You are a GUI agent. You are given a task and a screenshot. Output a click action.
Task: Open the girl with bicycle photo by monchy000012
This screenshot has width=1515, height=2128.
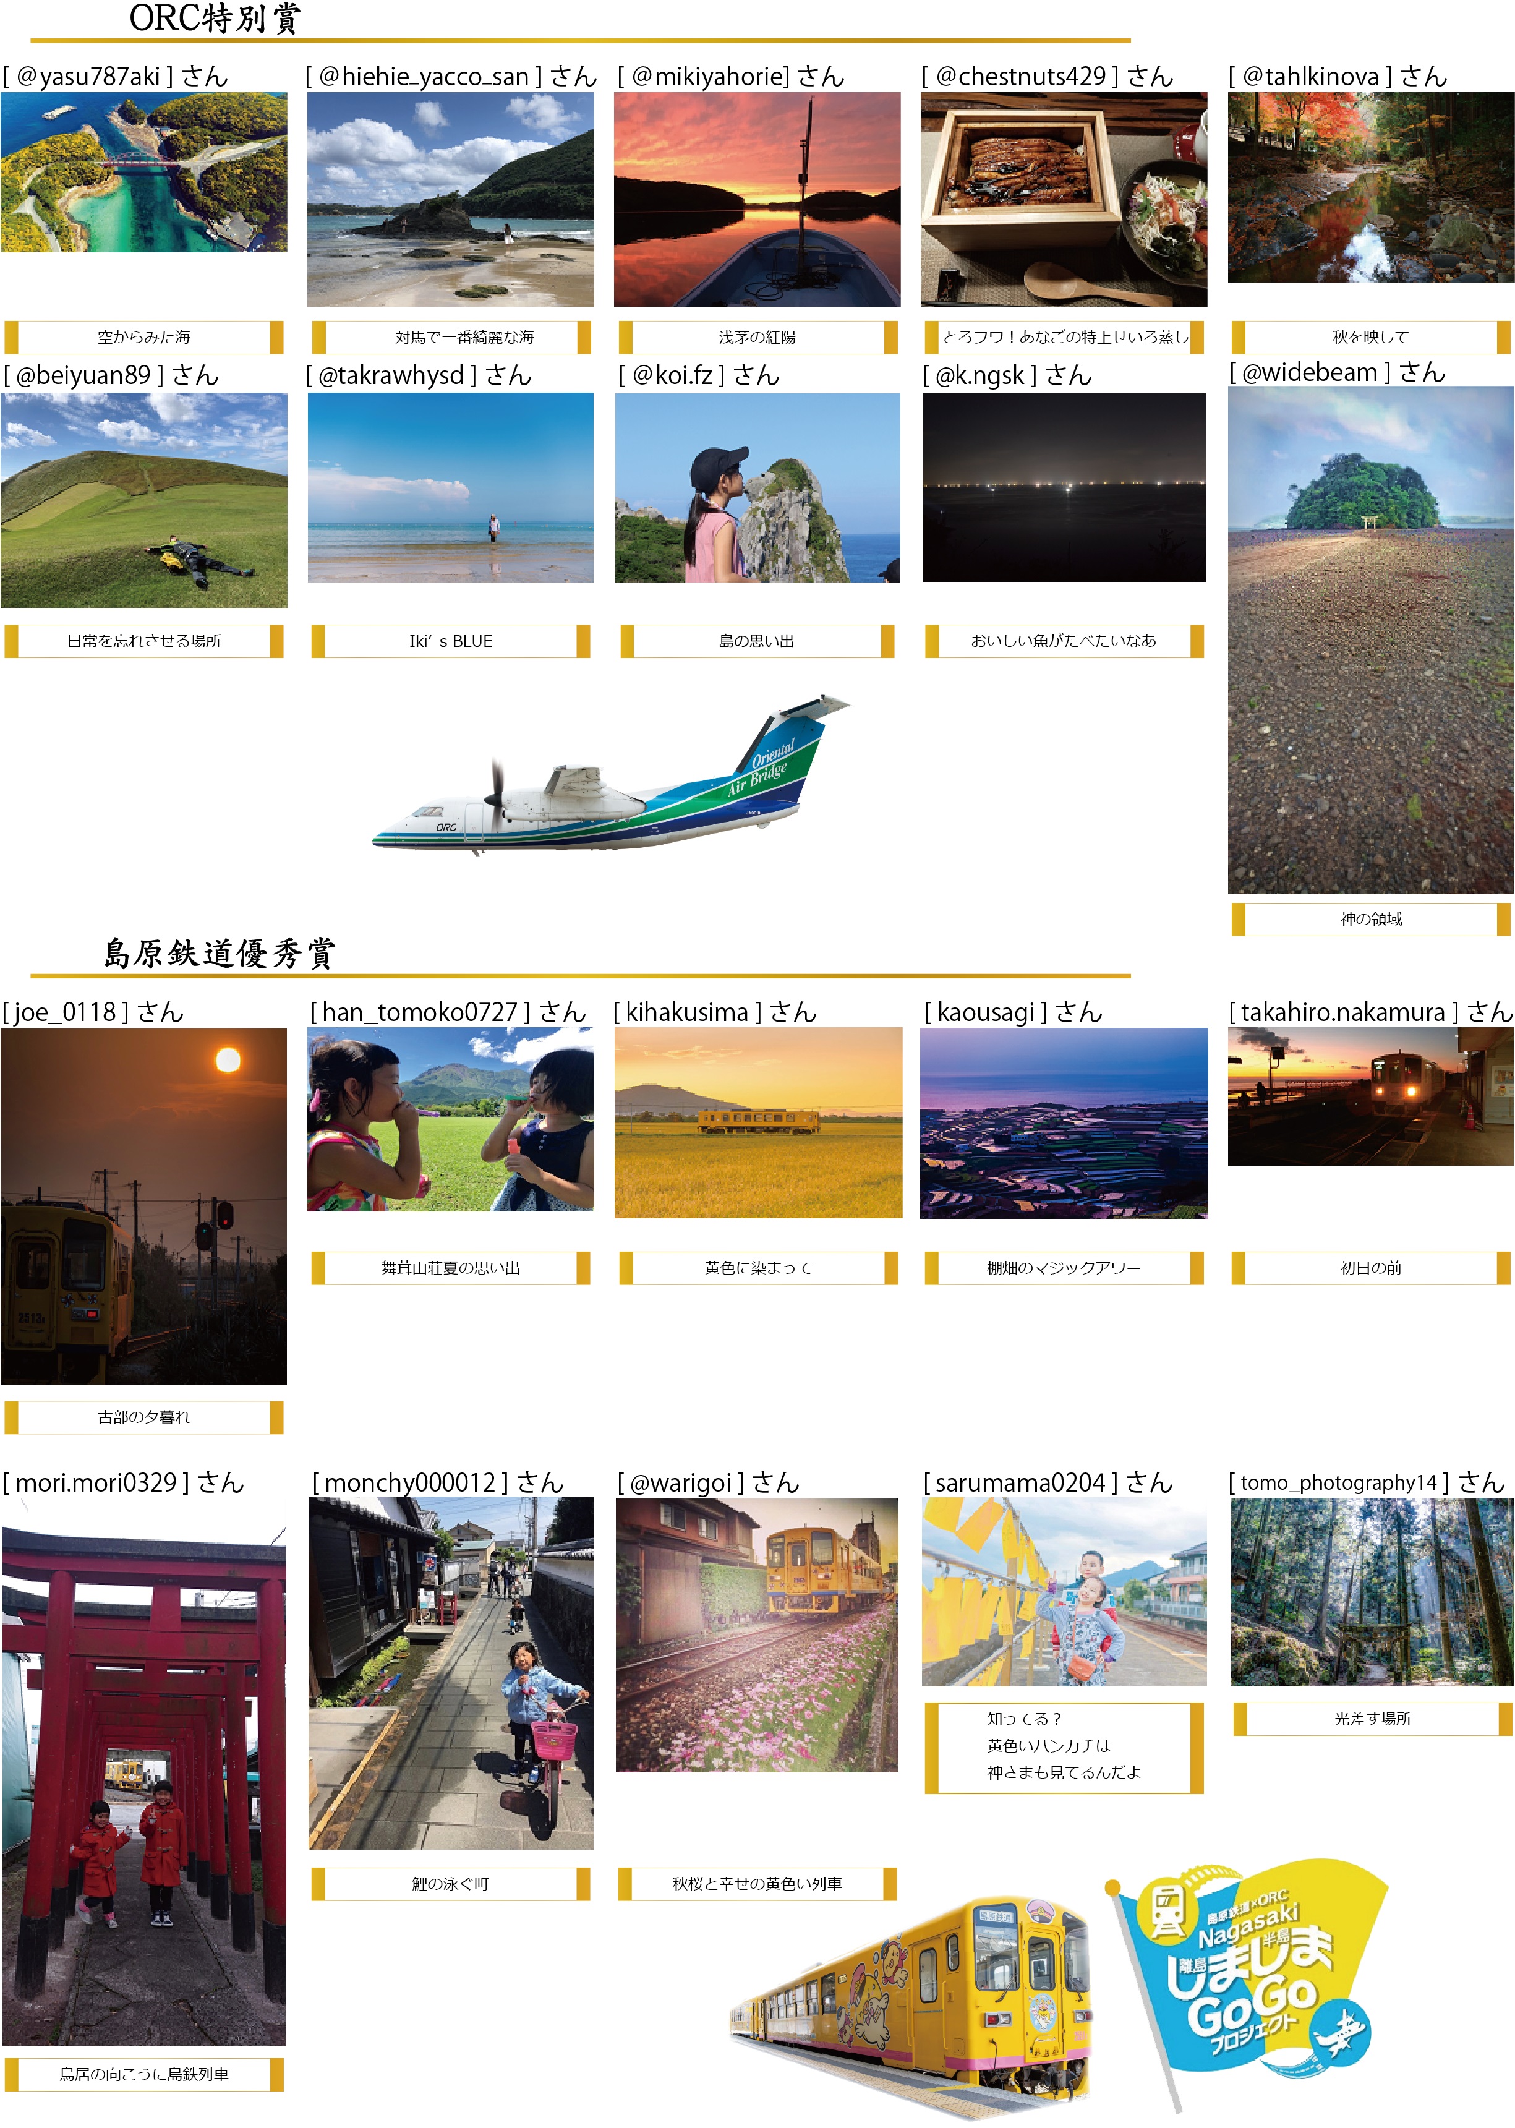click(451, 1673)
